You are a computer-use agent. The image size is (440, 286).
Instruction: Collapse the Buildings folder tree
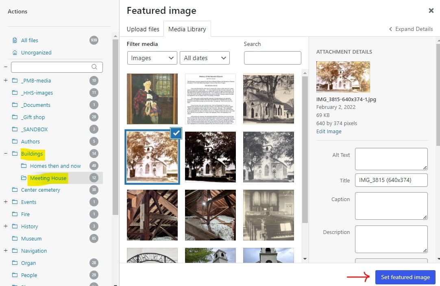click(6, 154)
